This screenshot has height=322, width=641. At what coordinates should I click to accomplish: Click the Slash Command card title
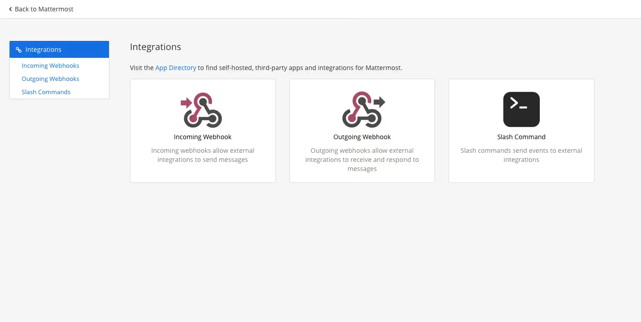[x=521, y=137]
